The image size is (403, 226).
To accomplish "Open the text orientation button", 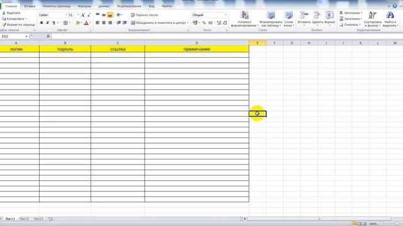I will [119, 15].
